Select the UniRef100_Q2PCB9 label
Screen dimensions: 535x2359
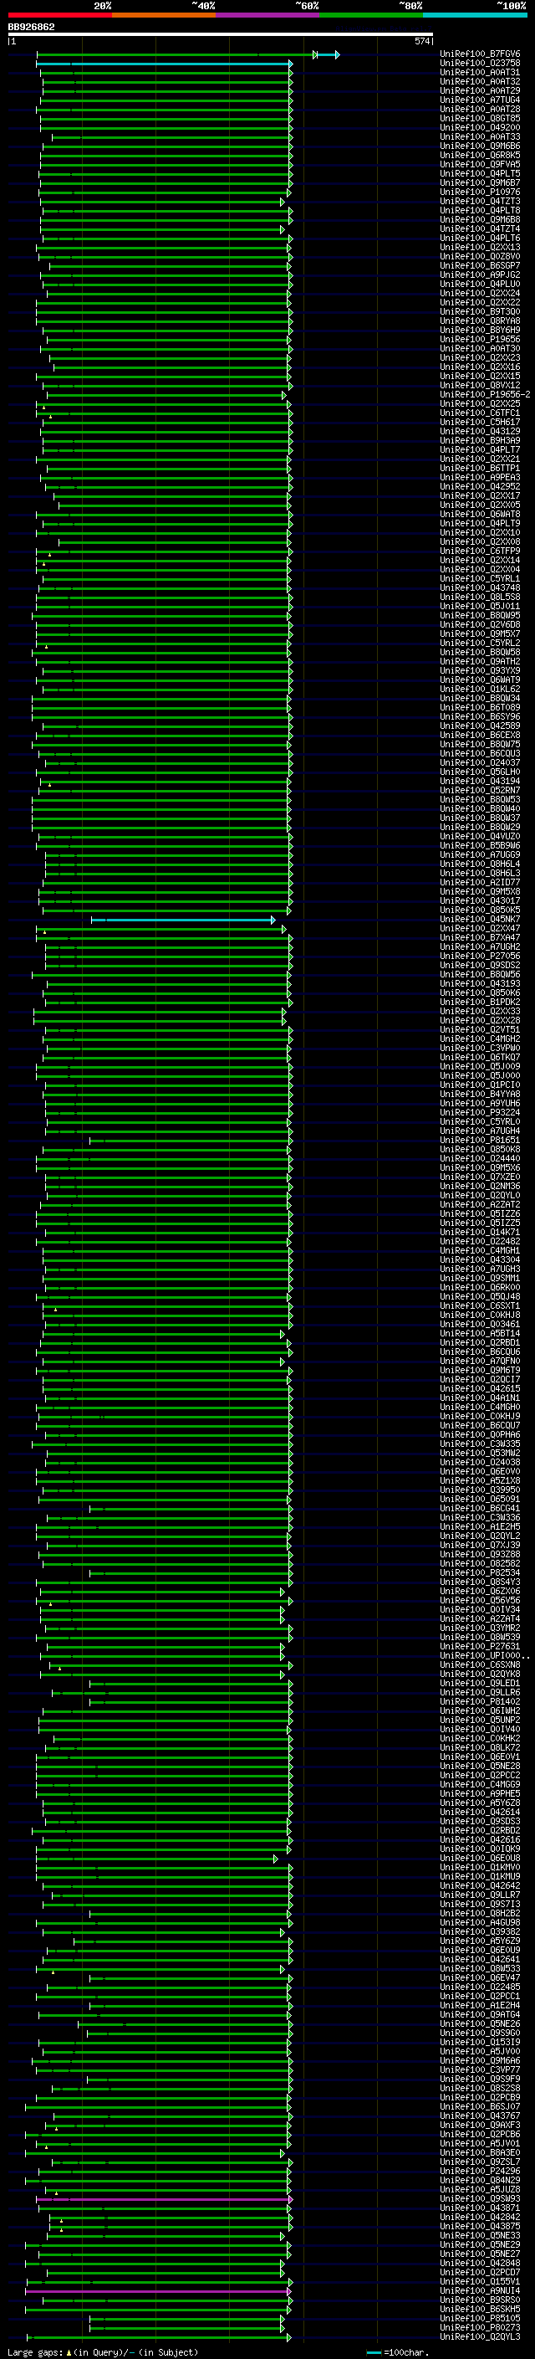point(479,2097)
